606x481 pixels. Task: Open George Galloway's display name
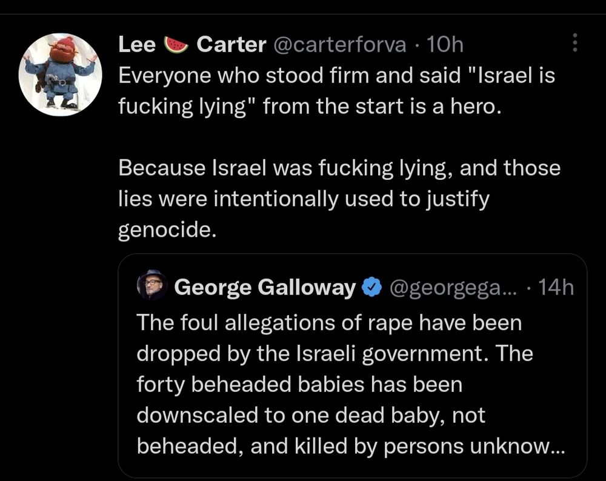click(265, 287)
